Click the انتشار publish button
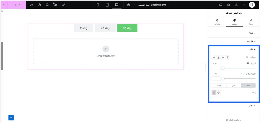The image size is (260, 123). [17, 5]
